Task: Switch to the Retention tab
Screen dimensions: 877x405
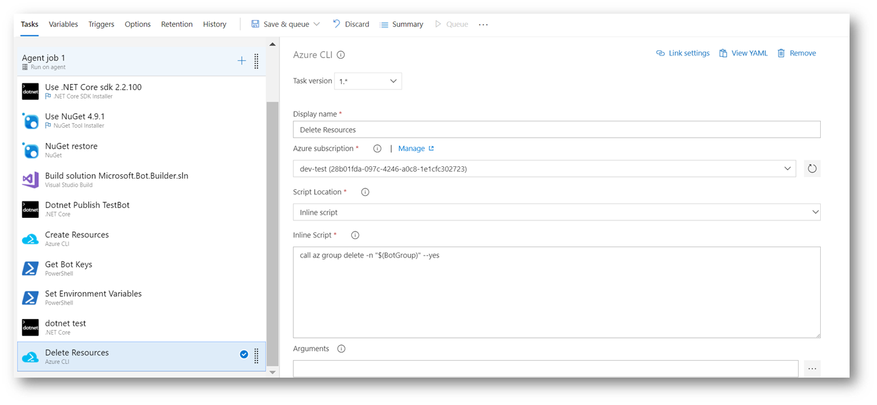Action: 177,25
